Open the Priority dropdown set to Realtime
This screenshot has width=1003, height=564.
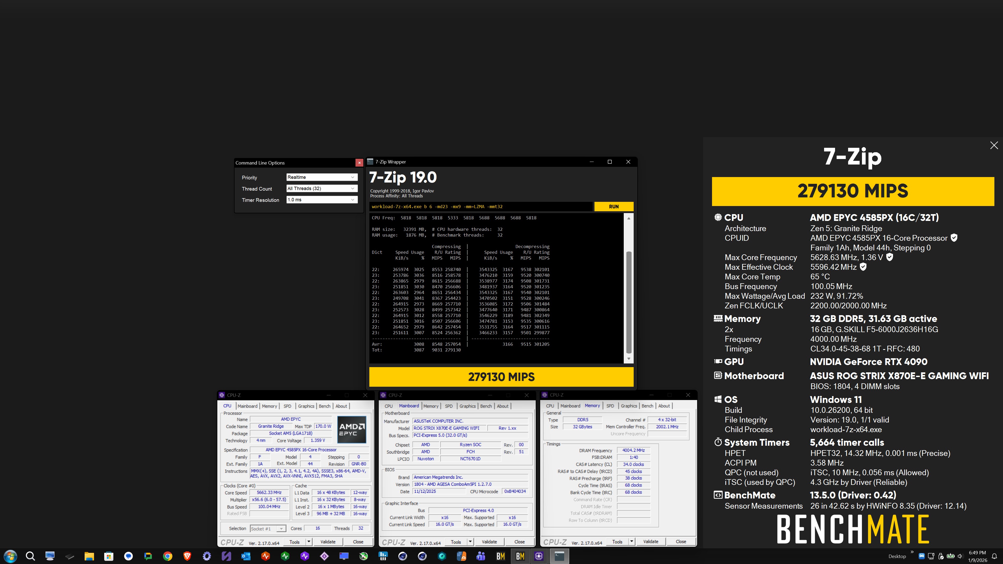[x=321, y=178]
